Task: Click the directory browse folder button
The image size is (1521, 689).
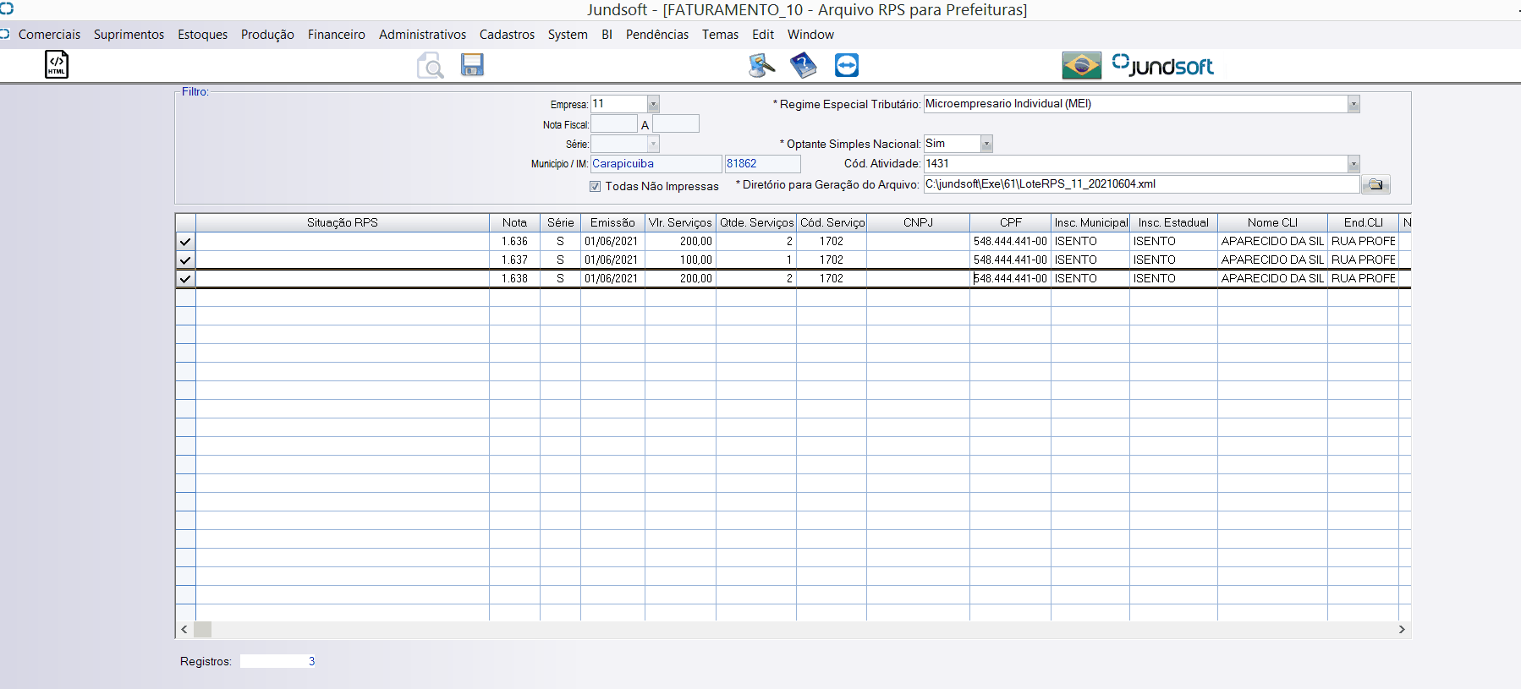Action: [1375, 184]
